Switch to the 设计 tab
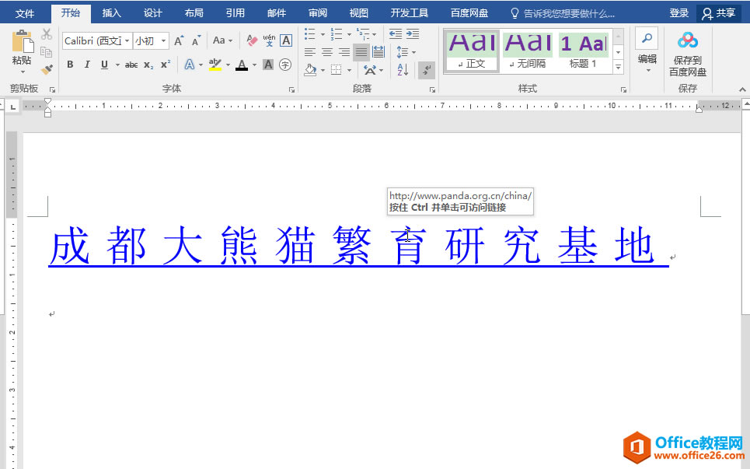Screen dimensions: 750x469 [x=152, y=13]
